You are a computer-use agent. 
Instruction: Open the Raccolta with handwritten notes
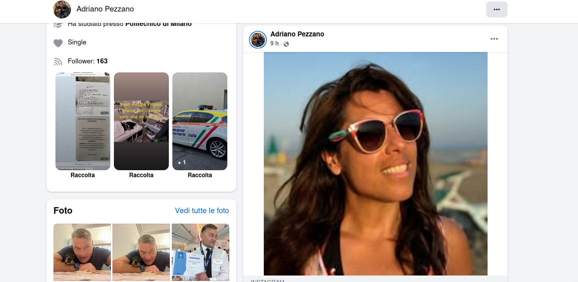(x=82, y=121)
